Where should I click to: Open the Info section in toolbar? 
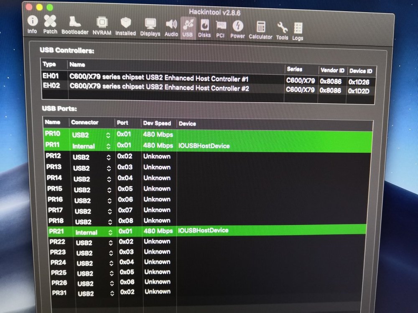click(32, 24)
